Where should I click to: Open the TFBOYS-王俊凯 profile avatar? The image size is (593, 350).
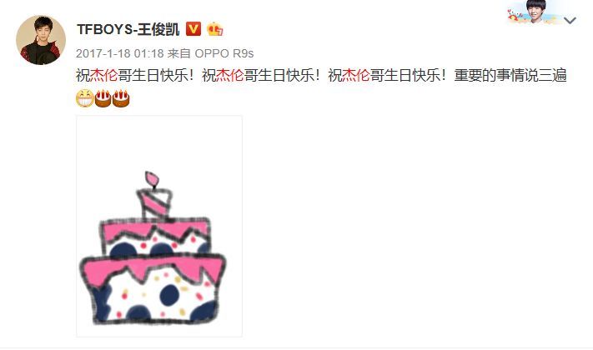[x=41, y=40]
